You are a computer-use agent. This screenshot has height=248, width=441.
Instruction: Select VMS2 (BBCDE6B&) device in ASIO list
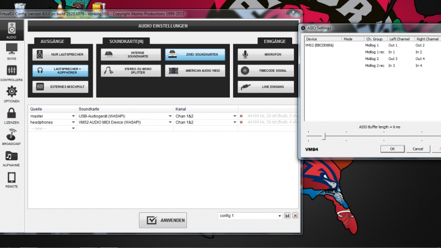click(x=320, y=45)
